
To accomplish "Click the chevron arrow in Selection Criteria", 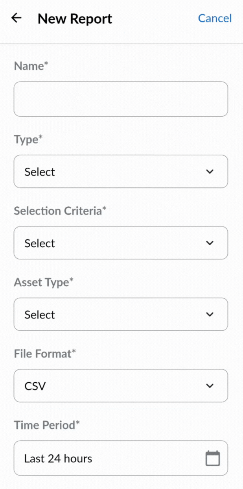I will pyautogui.click(x=210, y=243).
